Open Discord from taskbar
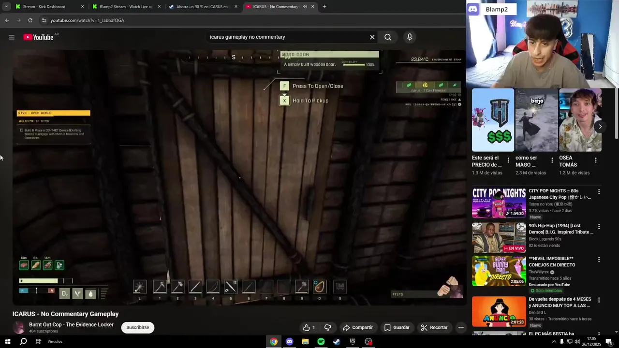This screenshot has width=619, height=348. [289, 342]
